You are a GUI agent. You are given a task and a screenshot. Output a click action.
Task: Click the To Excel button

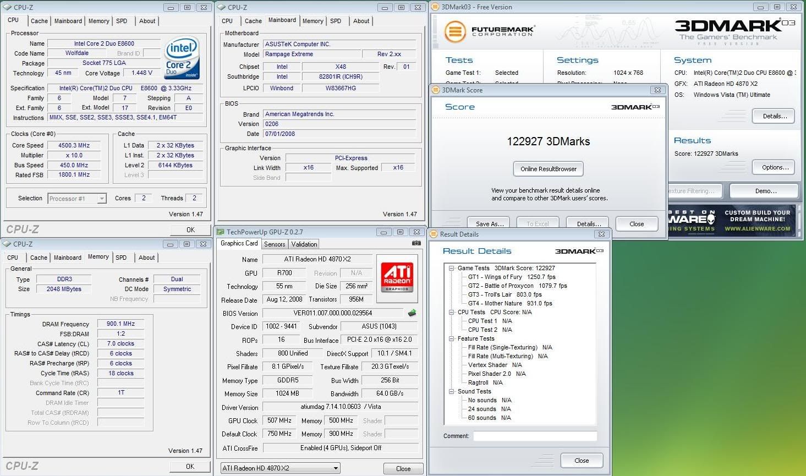pos(538,223)
